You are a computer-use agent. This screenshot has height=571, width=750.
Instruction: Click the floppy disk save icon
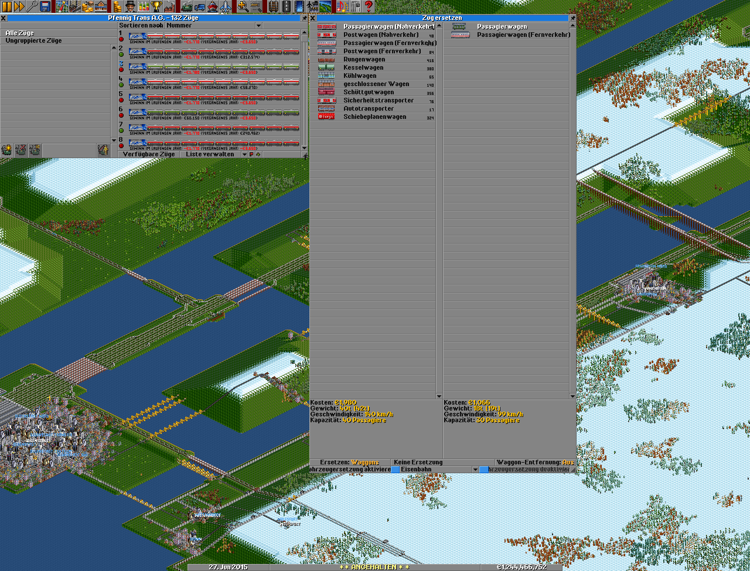coord(45,6)
